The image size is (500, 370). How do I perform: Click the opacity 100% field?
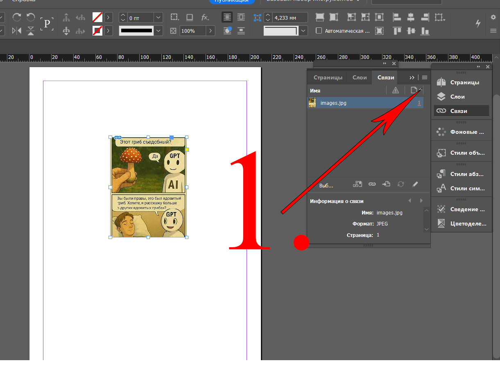(x=193, y=31)
